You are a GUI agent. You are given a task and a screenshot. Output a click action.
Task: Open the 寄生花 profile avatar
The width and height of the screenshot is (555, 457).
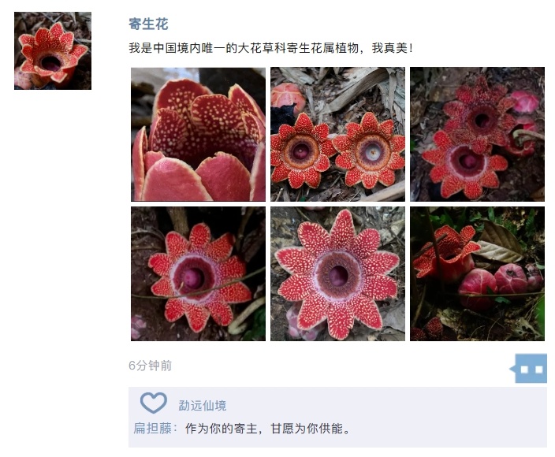point(53,50)
